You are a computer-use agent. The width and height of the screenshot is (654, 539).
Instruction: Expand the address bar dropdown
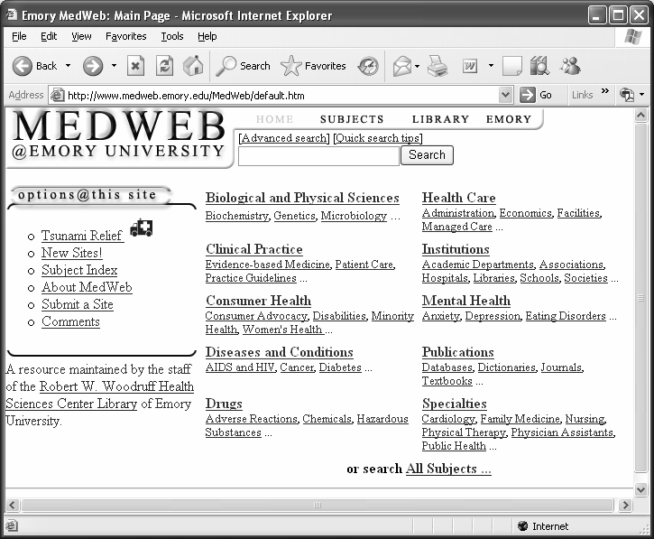click(x=505, y=95)
